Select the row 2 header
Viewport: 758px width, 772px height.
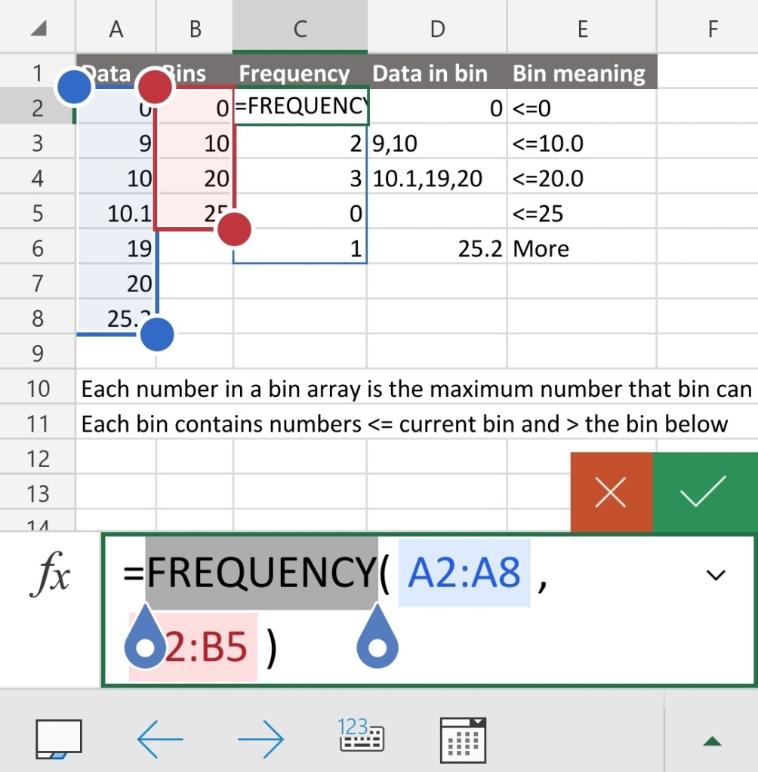[x=38, y=109]
